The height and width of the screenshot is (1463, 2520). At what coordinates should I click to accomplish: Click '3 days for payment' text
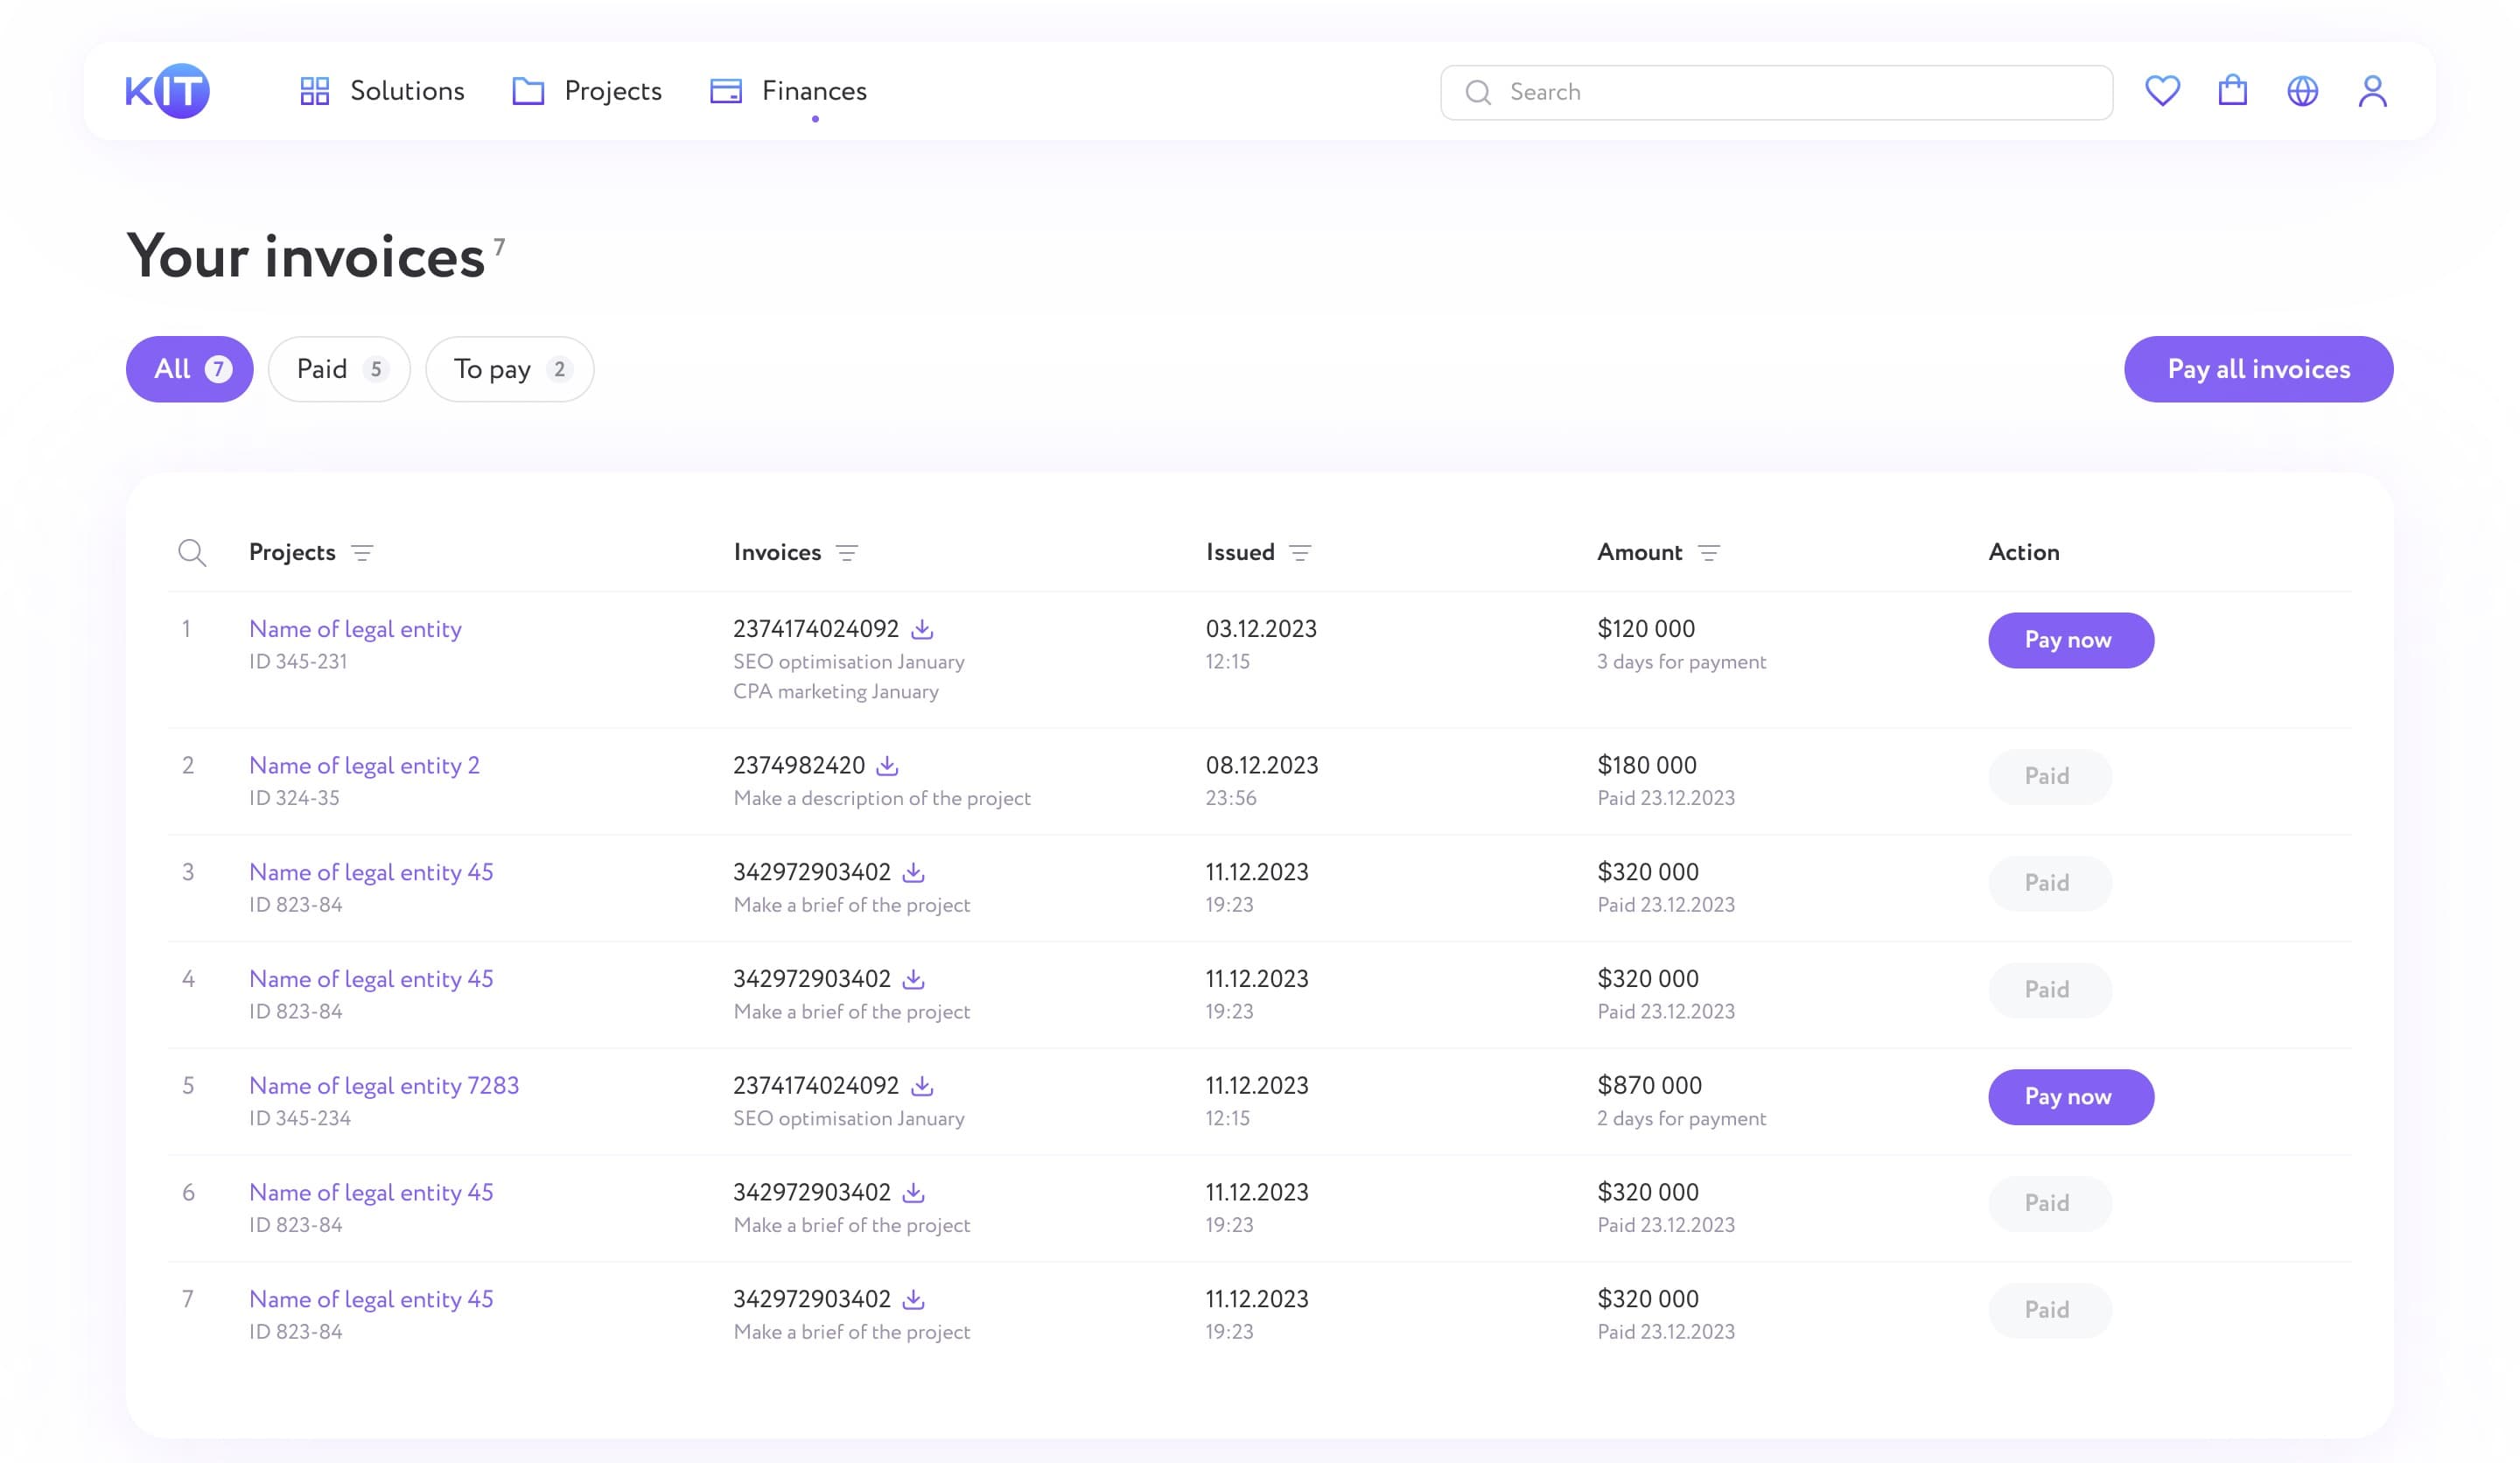point(1681,662)
